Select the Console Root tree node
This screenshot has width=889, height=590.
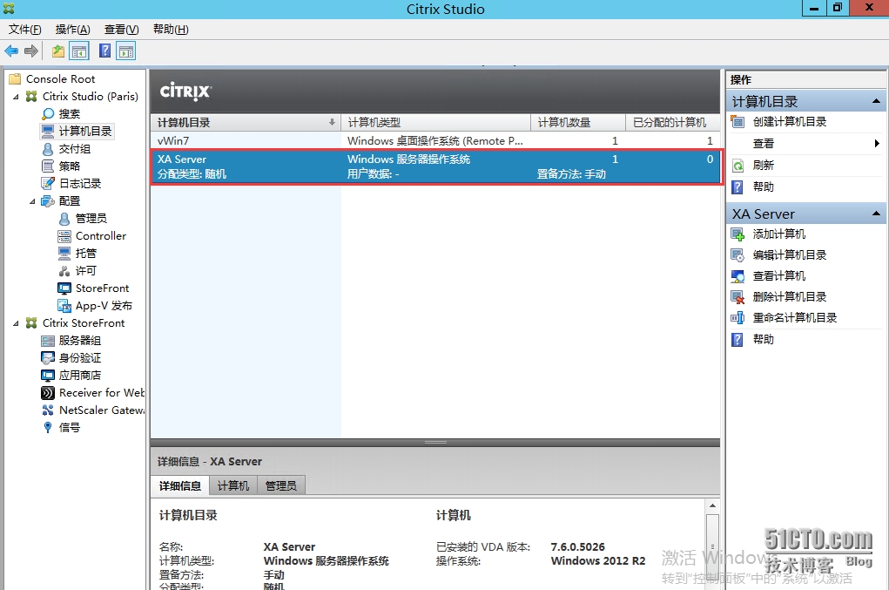52,78
